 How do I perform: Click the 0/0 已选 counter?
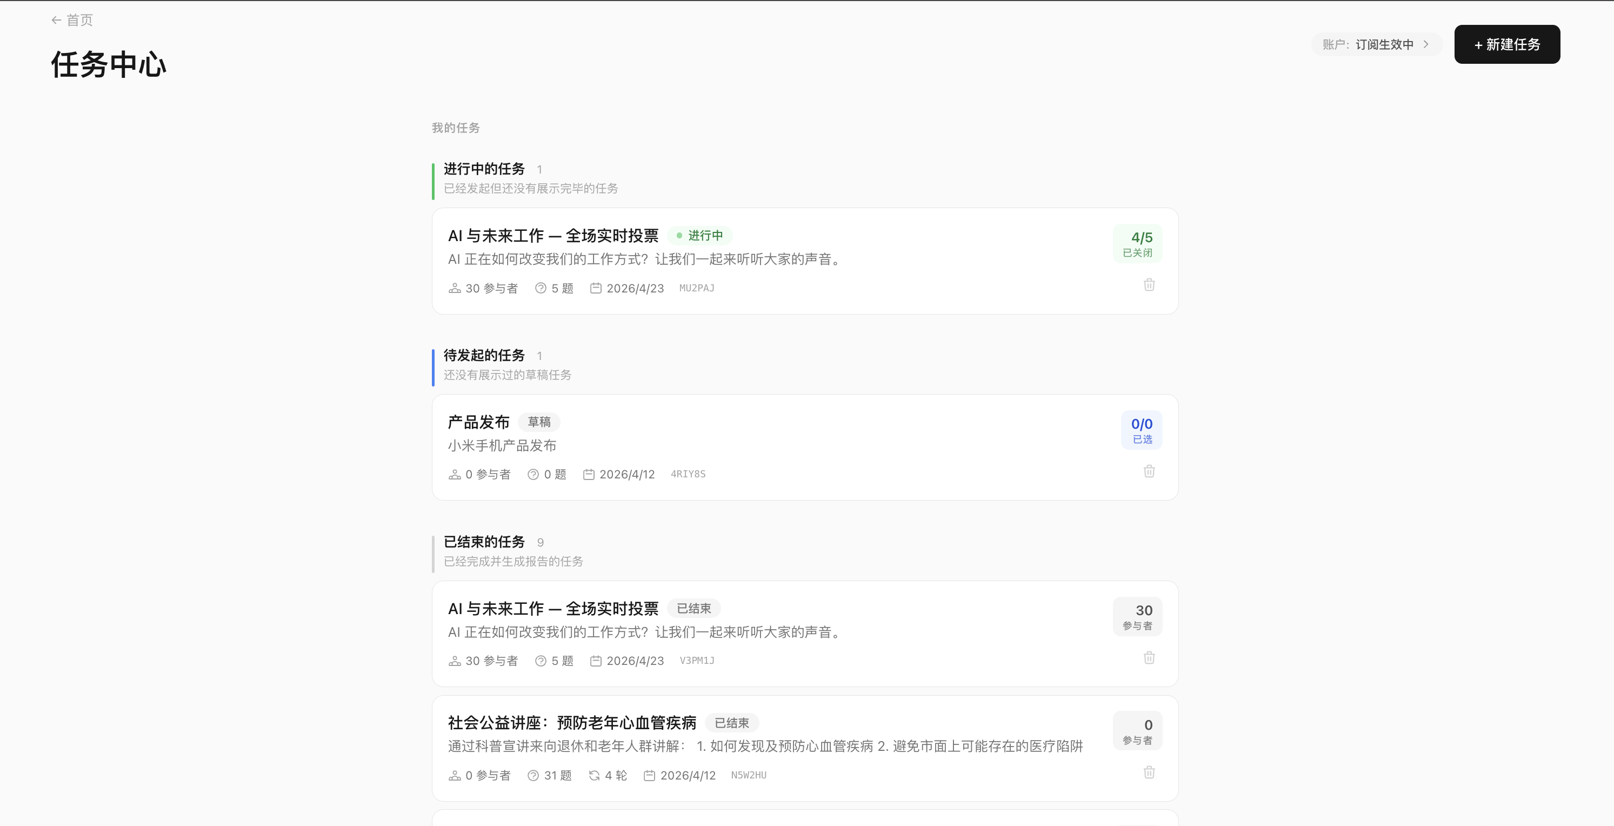[1142, 430]
